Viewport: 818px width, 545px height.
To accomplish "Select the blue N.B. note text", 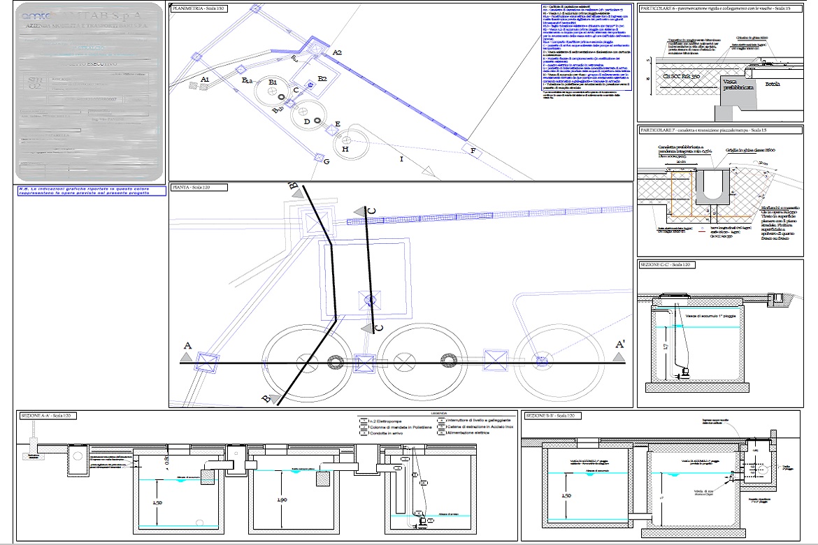I will (89, 191).
